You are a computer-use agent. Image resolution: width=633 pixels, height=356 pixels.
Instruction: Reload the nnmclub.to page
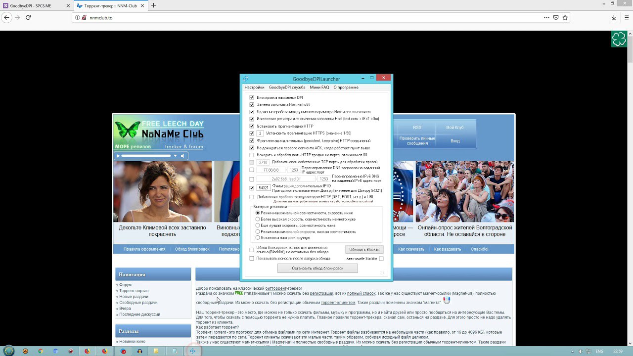pos(28,17)
